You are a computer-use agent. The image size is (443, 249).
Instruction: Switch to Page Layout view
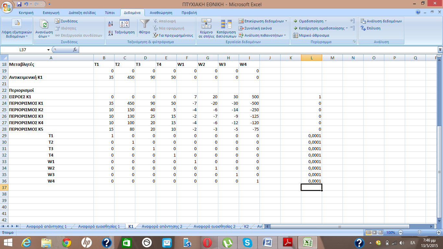(x=374, y=232)
